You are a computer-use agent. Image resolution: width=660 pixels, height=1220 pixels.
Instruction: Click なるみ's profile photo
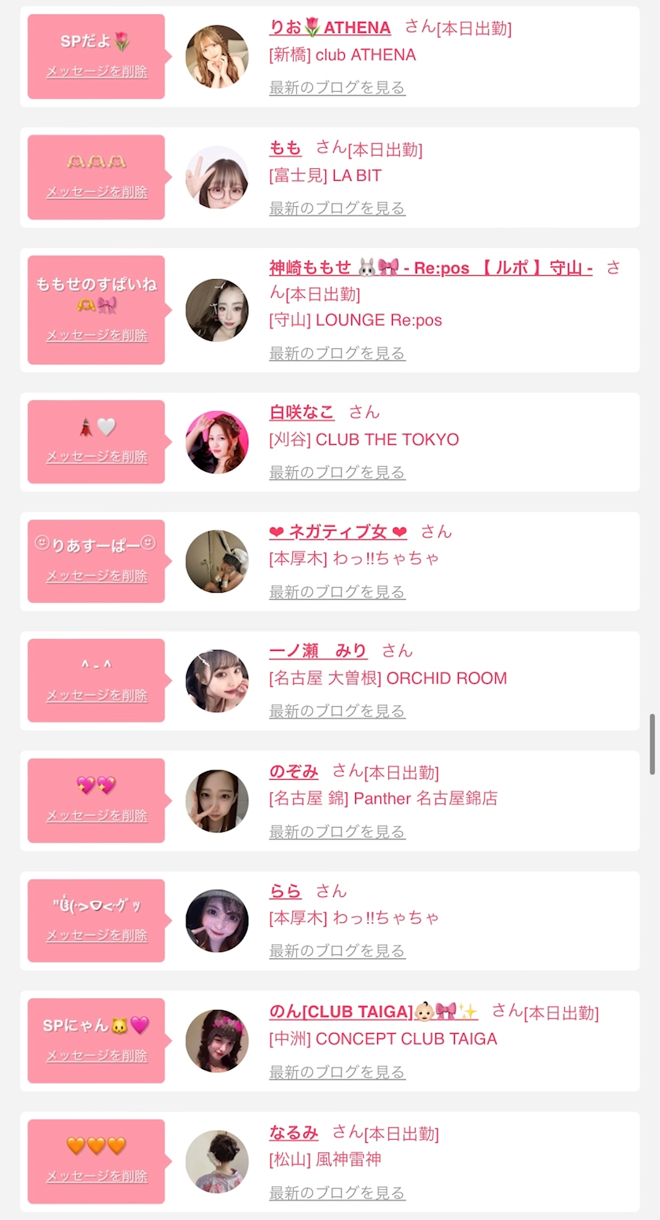point(217,1162)
